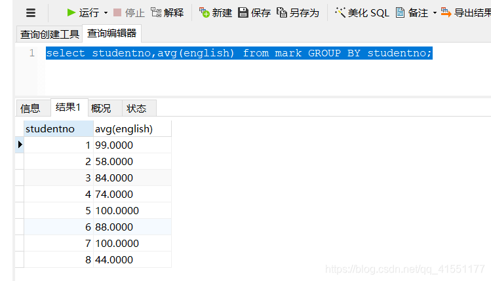Click the 运行 button label
Image resolution: width=491 pixels, height=281 pixels.
coord(89,13)
